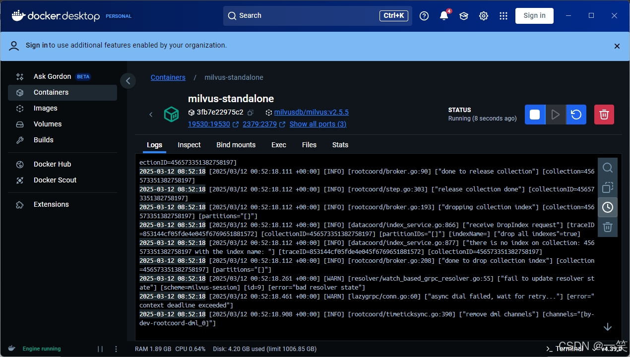This screenshot has height=357, width=630.
Task: Clear the logs with trash icon
Action: pos(608,227)
